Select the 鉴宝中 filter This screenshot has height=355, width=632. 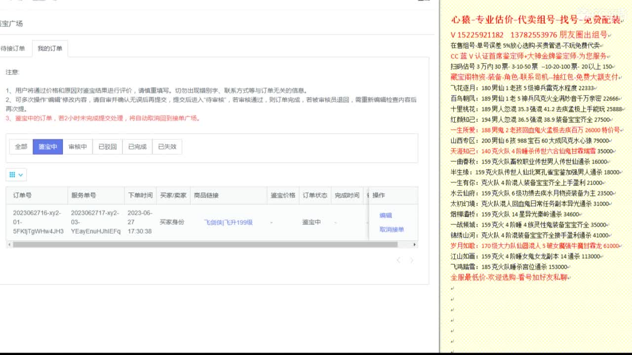click(x=47, y=146)
